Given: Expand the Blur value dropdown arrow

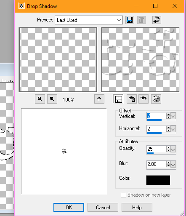Looking at the screenshot, I should [x=173, y=164].
